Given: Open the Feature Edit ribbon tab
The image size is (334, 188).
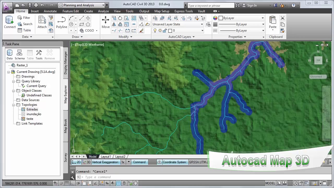Looking at the screenshot, I should click(70, 11).
